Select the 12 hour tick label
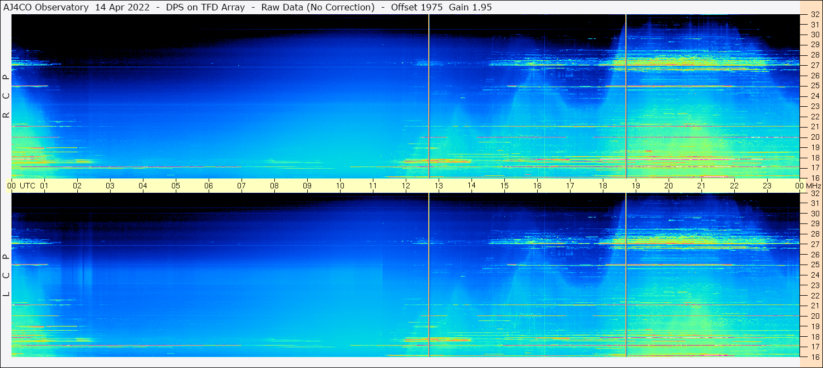This screenshot has height=368, width=823. (x=406, y=186)
